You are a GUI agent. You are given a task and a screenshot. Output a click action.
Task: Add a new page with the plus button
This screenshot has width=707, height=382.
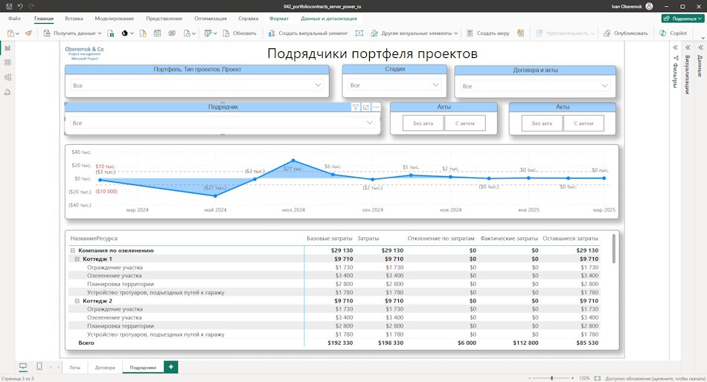click(x=171, y=367)
